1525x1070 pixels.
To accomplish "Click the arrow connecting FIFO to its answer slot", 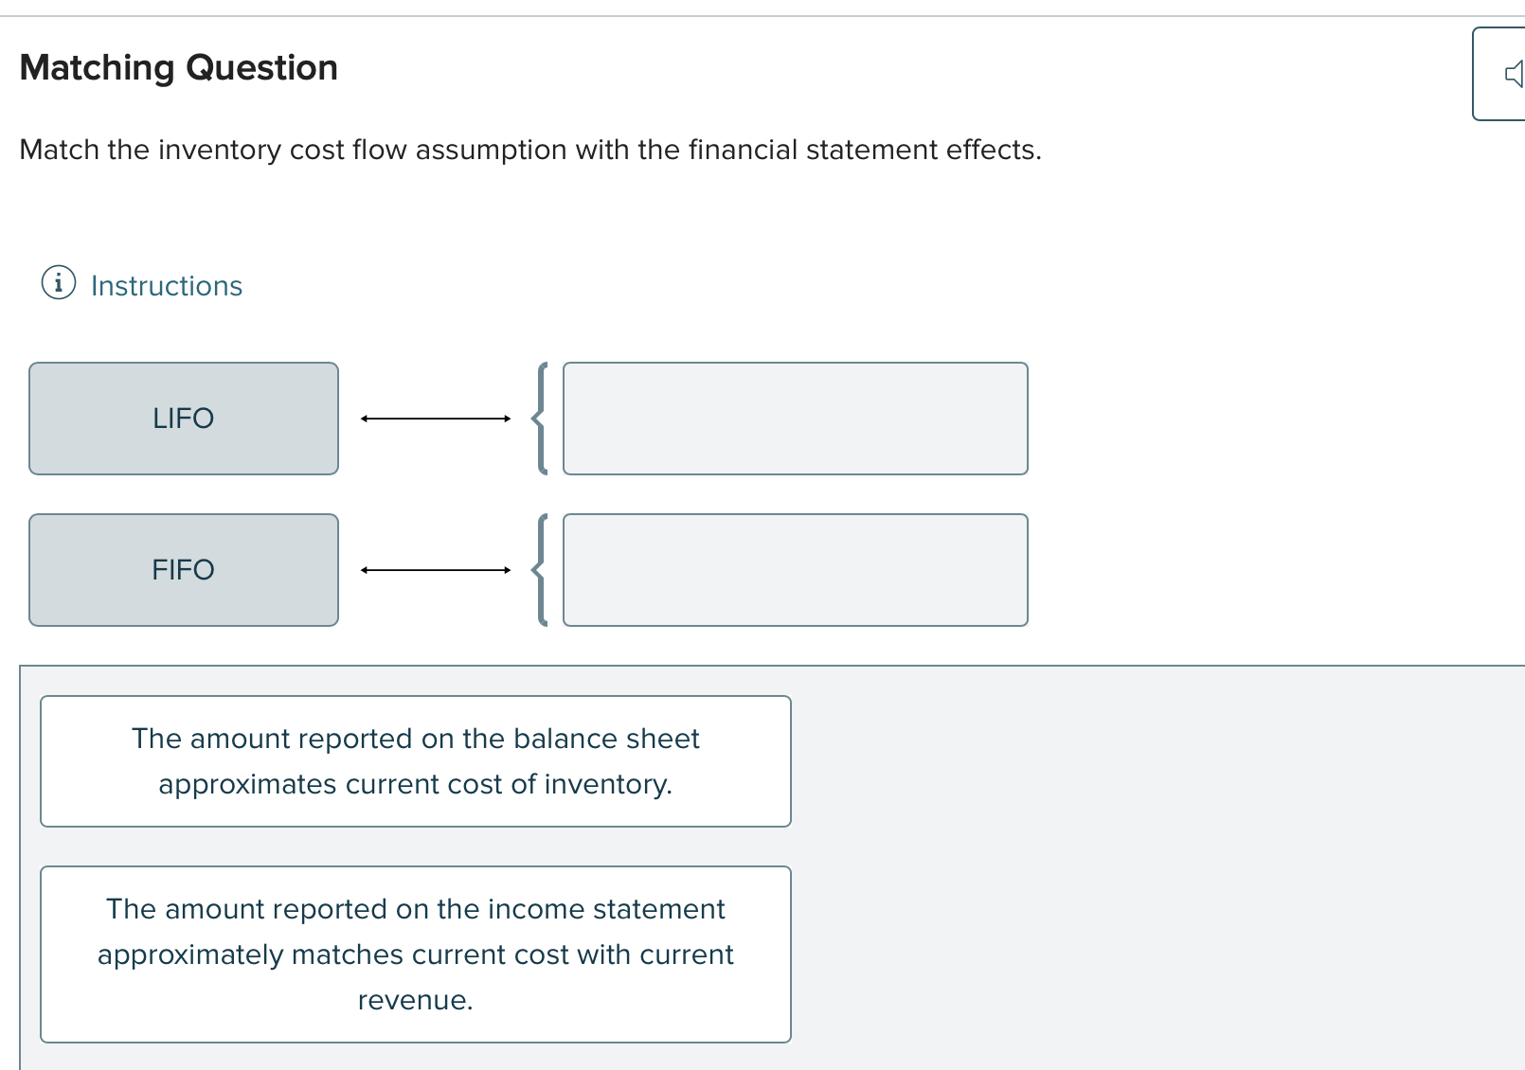I will point(434,569).
